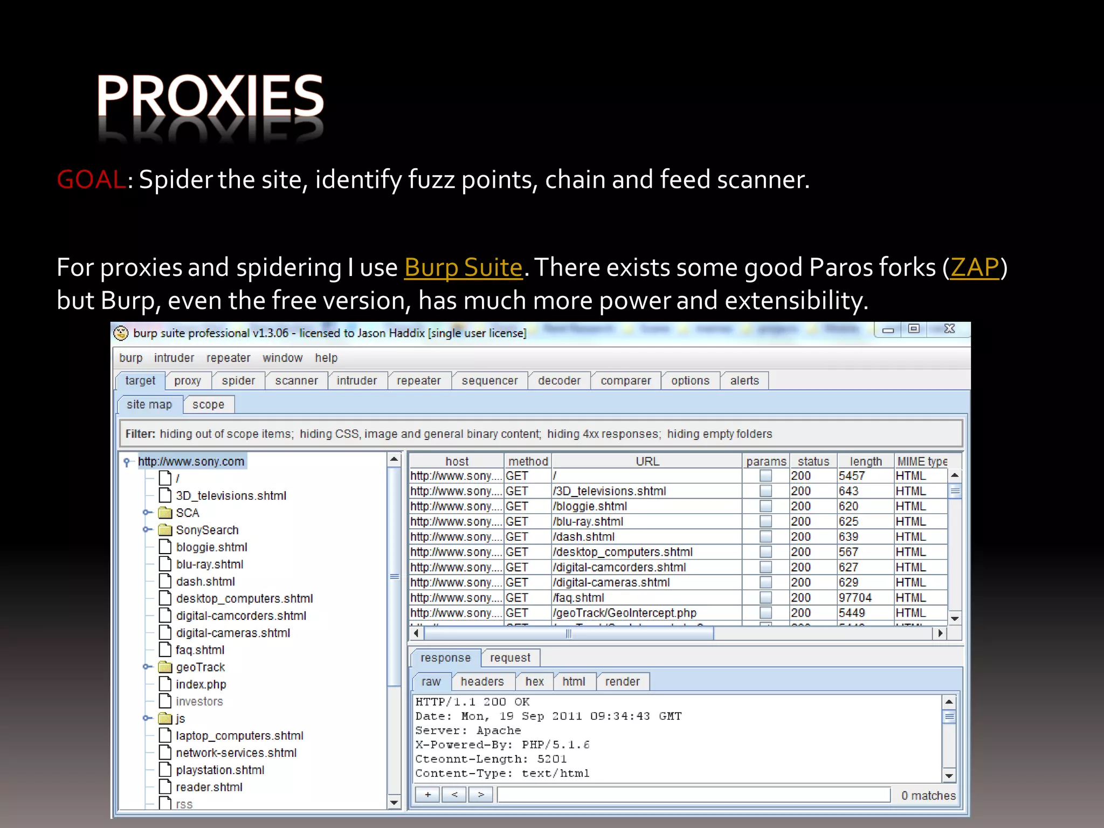This screenshot has width=1104, height=828.
Task: Click the Filter bar to edit display filter
Action: (541, 434)
